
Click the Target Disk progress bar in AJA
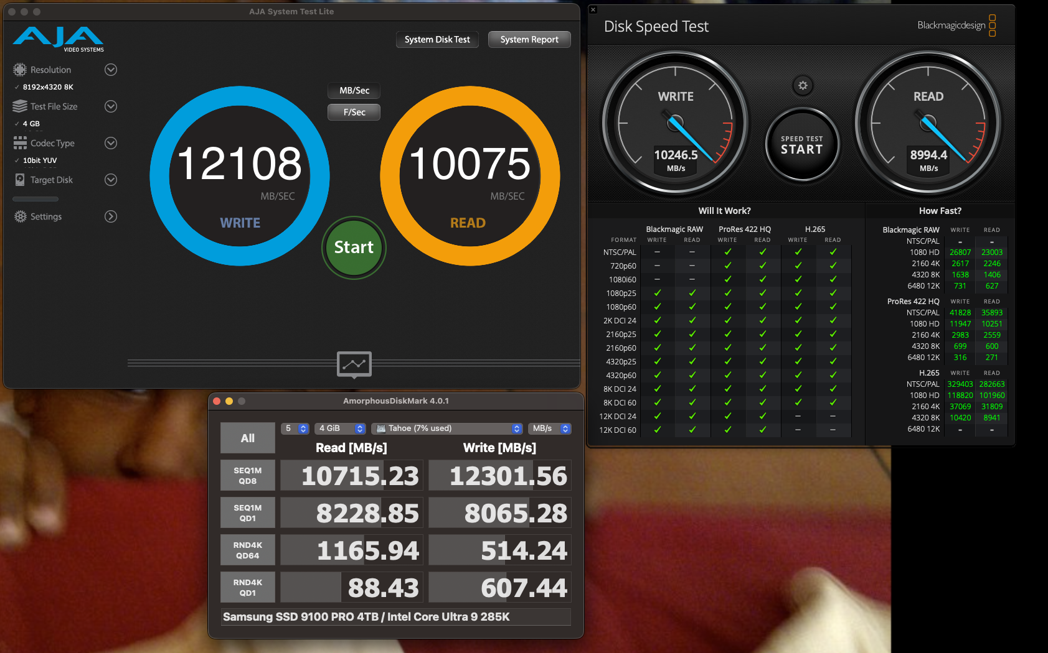click(35, 199)
